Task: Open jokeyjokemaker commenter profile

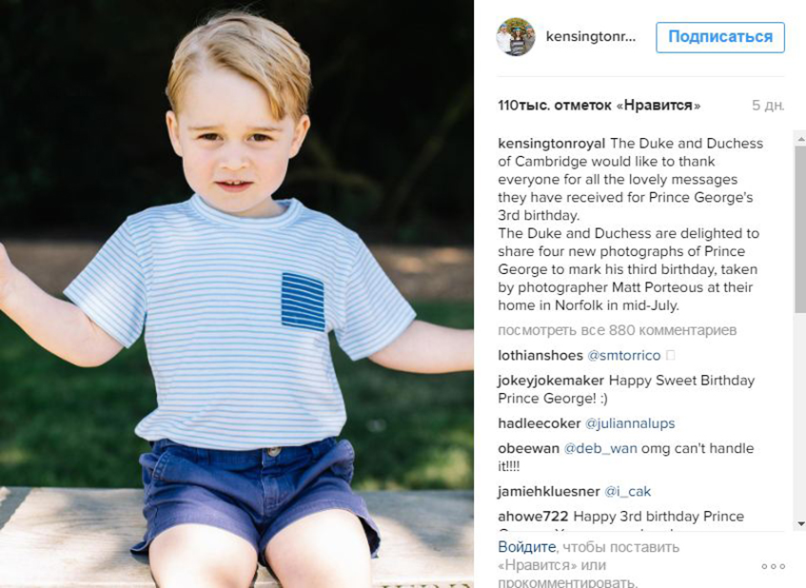Action: pyautogui.click(x=551, y=381)
